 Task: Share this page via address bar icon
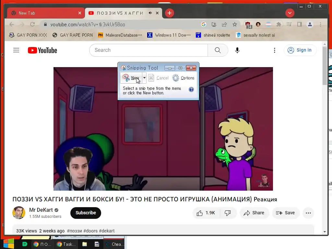tap(224, 24)
